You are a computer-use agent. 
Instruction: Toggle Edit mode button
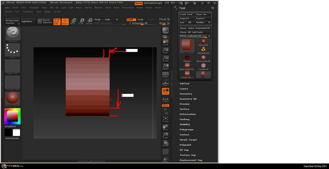(x=57, y=21)
